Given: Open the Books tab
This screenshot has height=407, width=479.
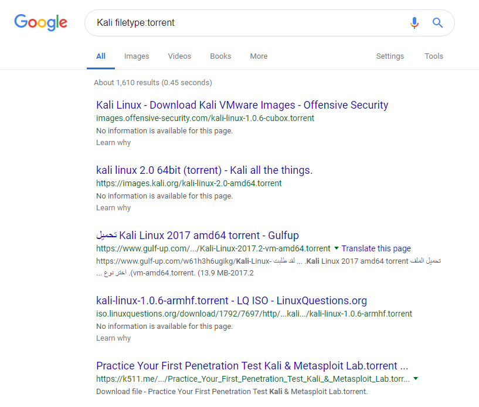Looking at the screenshot, I should point(220,56).
